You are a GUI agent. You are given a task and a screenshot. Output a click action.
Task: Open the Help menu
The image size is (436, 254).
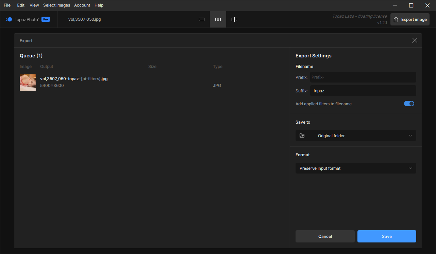pos(99,5)
